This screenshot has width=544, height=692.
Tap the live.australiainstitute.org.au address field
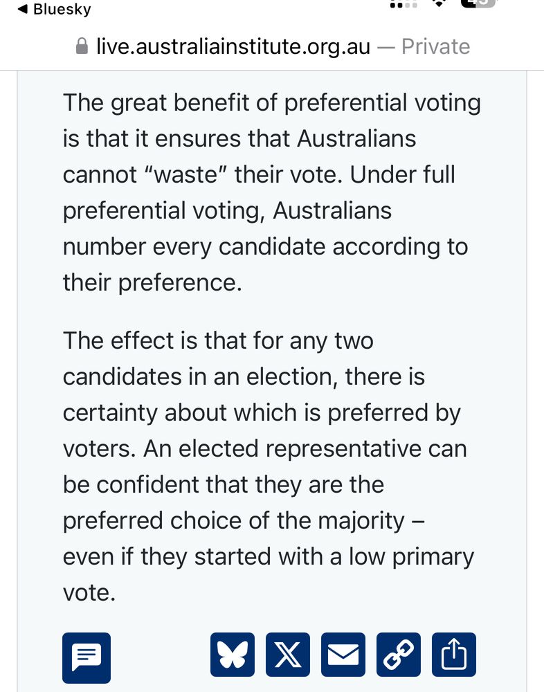click(x=233, y=47)
